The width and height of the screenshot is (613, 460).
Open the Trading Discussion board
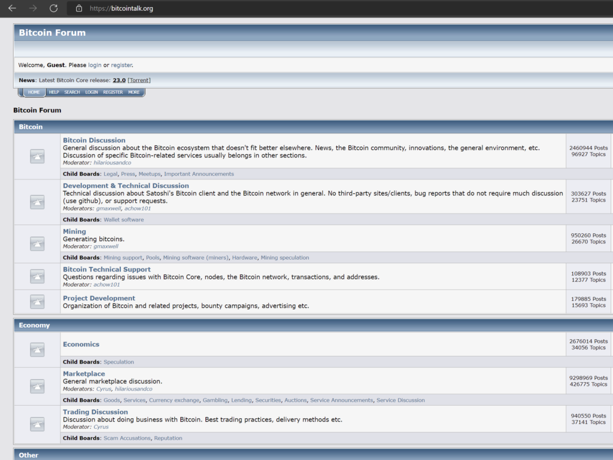click(95, 412)
